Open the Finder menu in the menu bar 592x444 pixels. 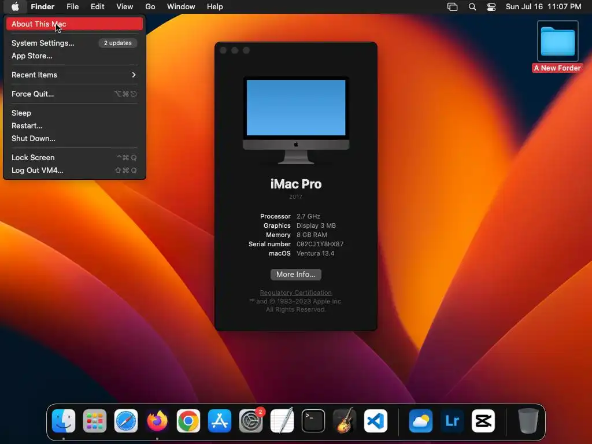click(42, 6)
